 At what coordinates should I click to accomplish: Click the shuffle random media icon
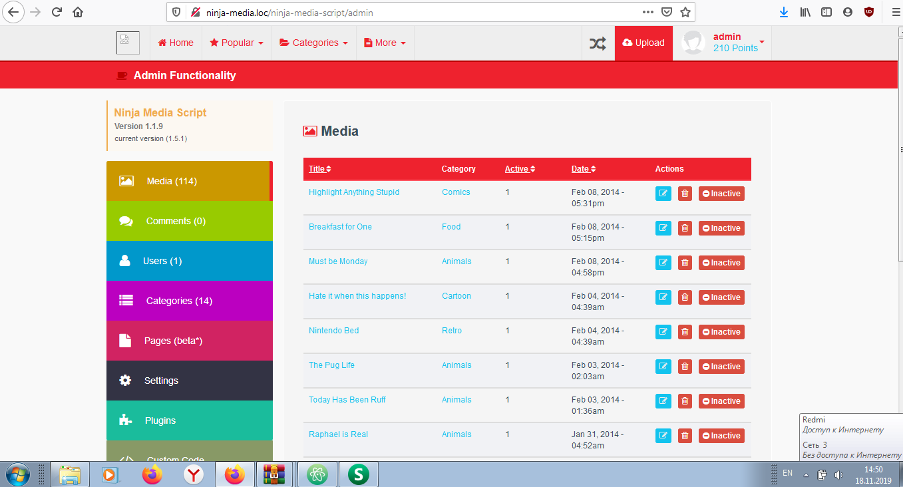coord(598,43)
